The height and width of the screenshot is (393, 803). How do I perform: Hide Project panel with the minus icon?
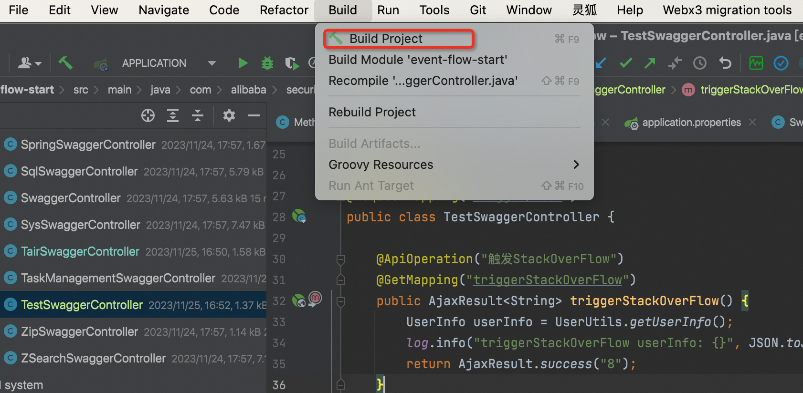coord(254,115)
